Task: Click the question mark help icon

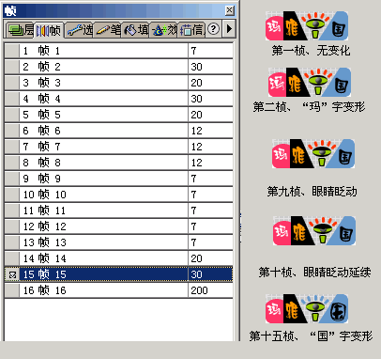Action: 213,29
